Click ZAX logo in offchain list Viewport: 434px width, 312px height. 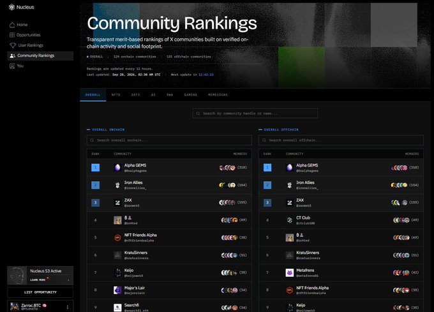(x=290, y=203)
